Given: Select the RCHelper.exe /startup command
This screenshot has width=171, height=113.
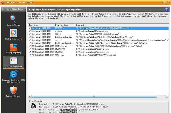Looking at the screenshot, I should pos(112,43).
